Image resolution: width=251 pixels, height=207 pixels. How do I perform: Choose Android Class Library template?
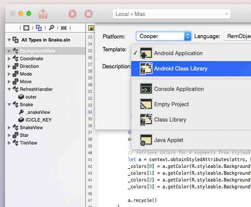coord(191,69)
